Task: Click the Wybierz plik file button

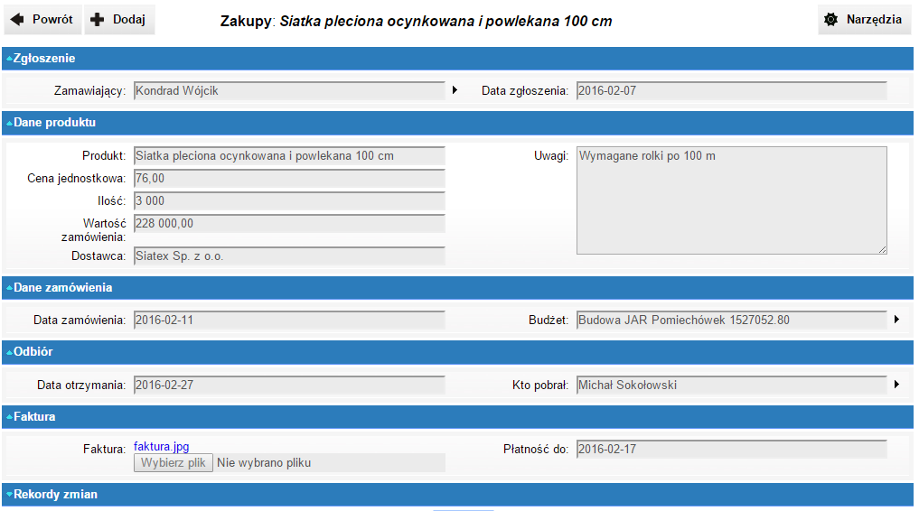Action: (x=173, y=463)
